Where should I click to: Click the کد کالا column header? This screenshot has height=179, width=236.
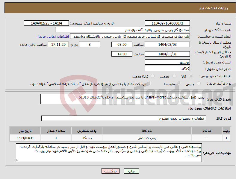pyautogui.click(x=207, y=131)
